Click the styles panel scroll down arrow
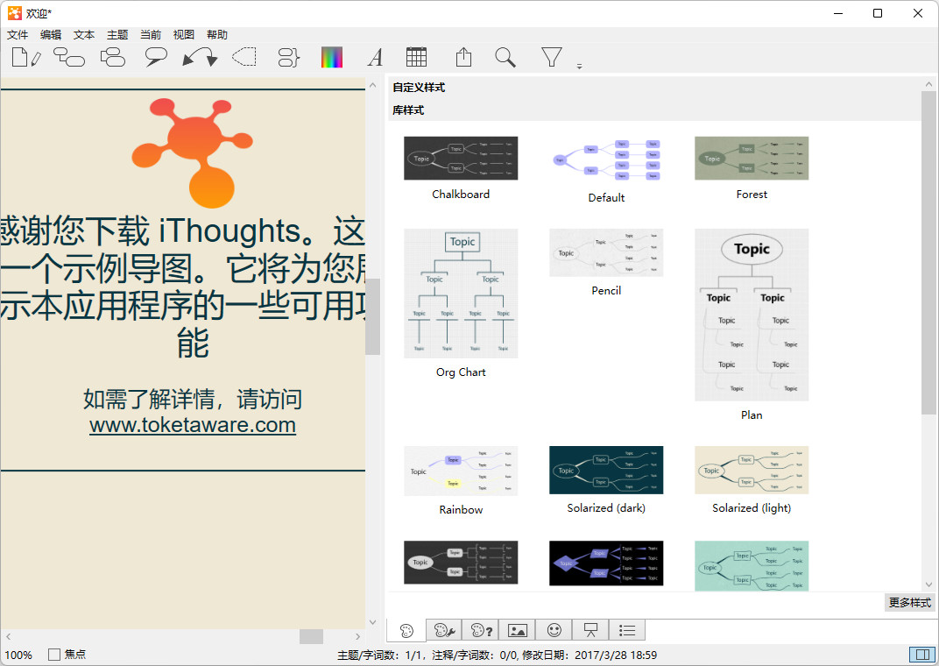The image size is (939, 666). [928, 585]
